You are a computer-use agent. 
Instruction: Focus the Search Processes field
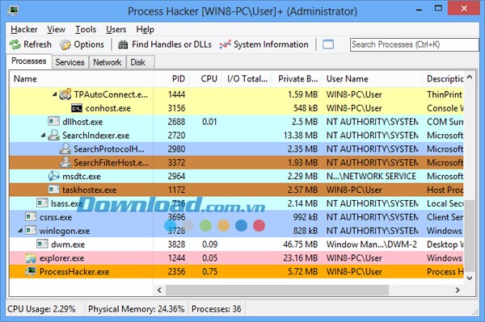pos(414,44)
